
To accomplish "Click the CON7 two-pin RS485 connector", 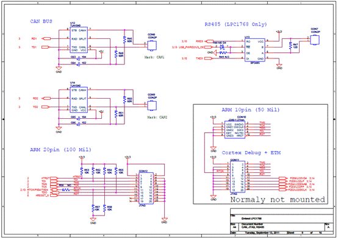I will pyautogui.click(x=315, y=40).
